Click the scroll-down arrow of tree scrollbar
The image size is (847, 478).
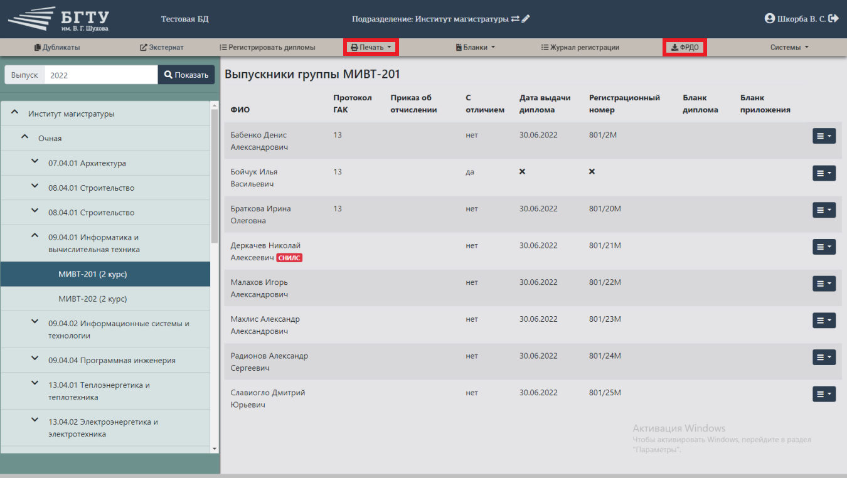[215, 449]
